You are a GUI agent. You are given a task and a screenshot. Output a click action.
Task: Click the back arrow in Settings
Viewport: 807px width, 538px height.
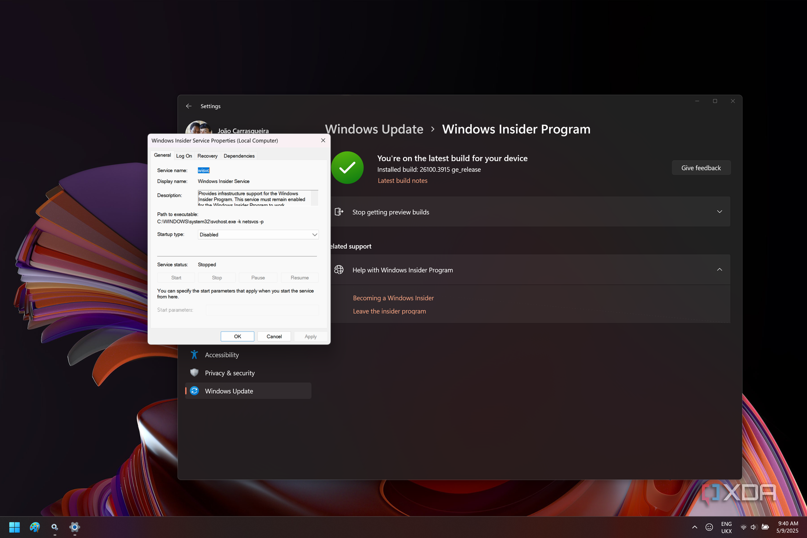tap(189, 106)
